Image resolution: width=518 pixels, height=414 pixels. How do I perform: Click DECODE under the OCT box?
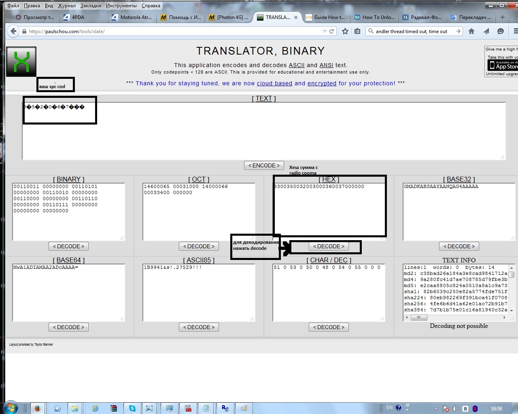click(x=199, y=246)
